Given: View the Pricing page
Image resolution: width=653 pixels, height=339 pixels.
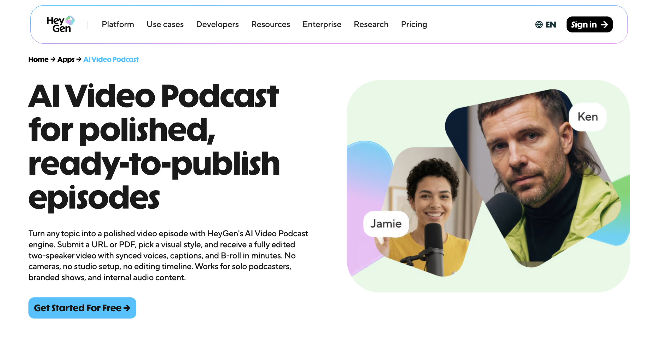Looking at the screenshot, I should pos(414,24).
